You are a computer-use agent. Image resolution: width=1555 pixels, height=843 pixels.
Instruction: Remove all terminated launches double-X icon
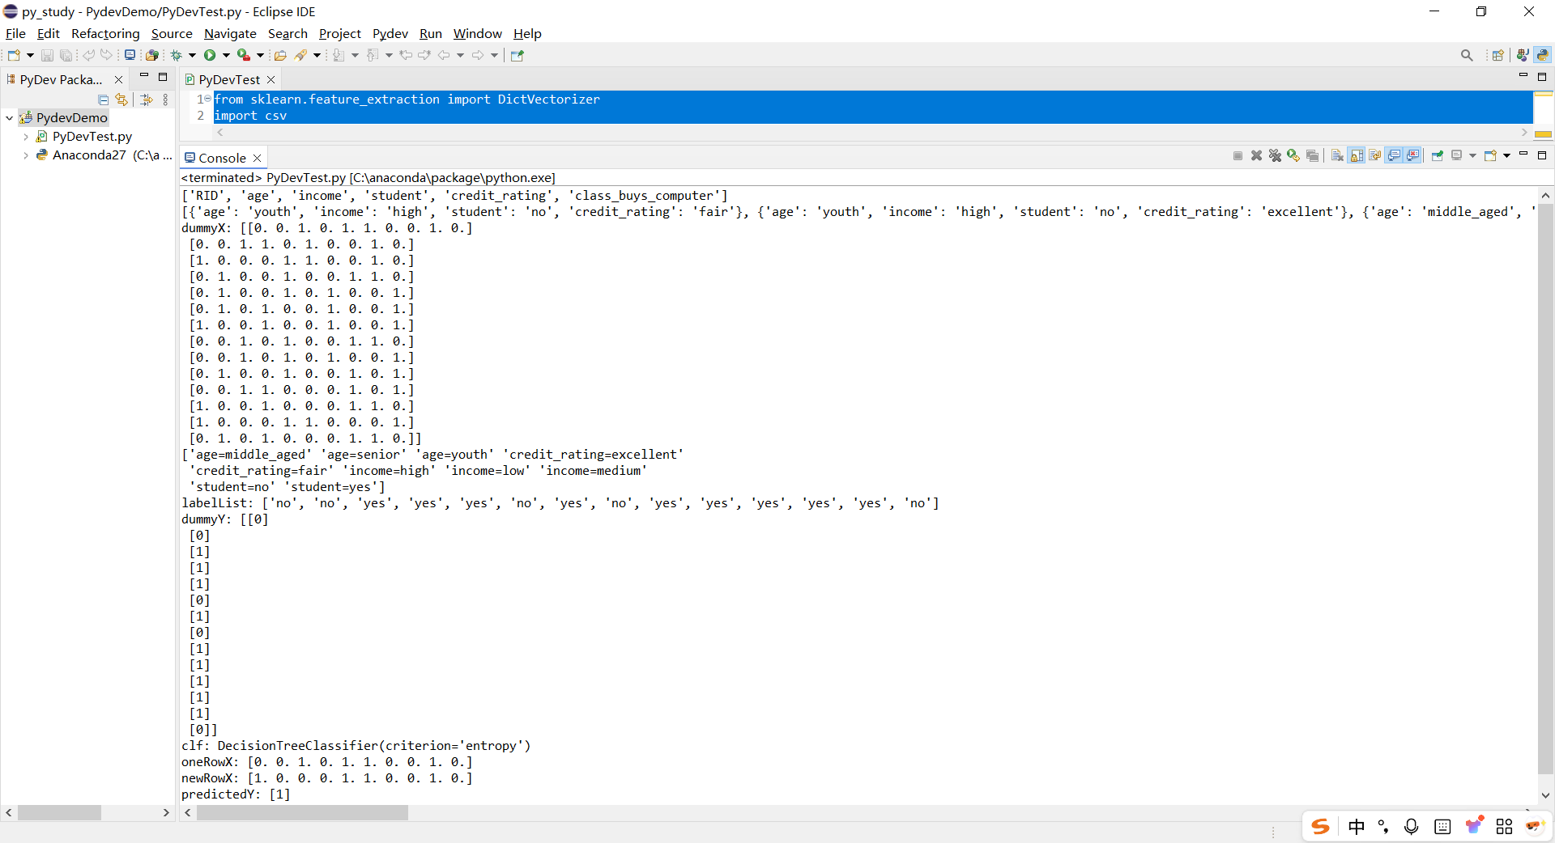(x=1275, y=155)
